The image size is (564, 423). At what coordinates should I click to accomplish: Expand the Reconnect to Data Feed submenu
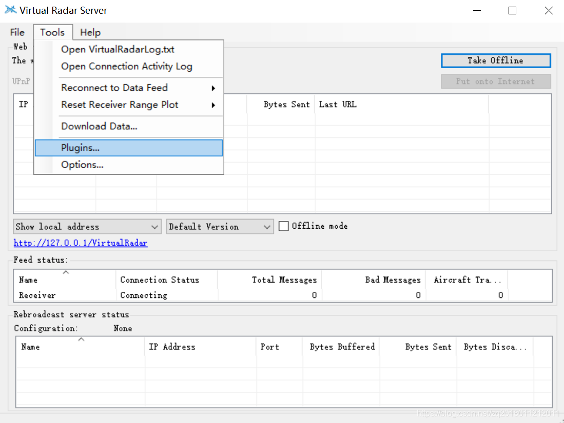(x=128, y=88)
